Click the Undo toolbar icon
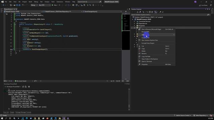This screenshot has width=214, height=120. coord(23,5)
